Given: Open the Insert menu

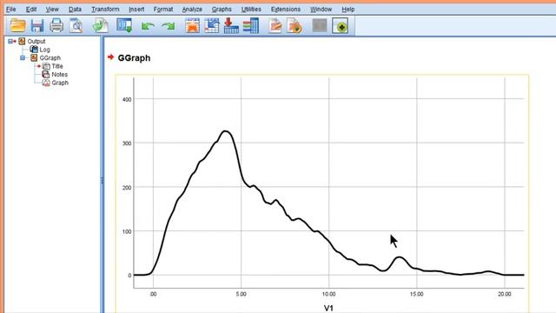Looking at the screenshot, I should pyautogui.click(x=136, y=10).
